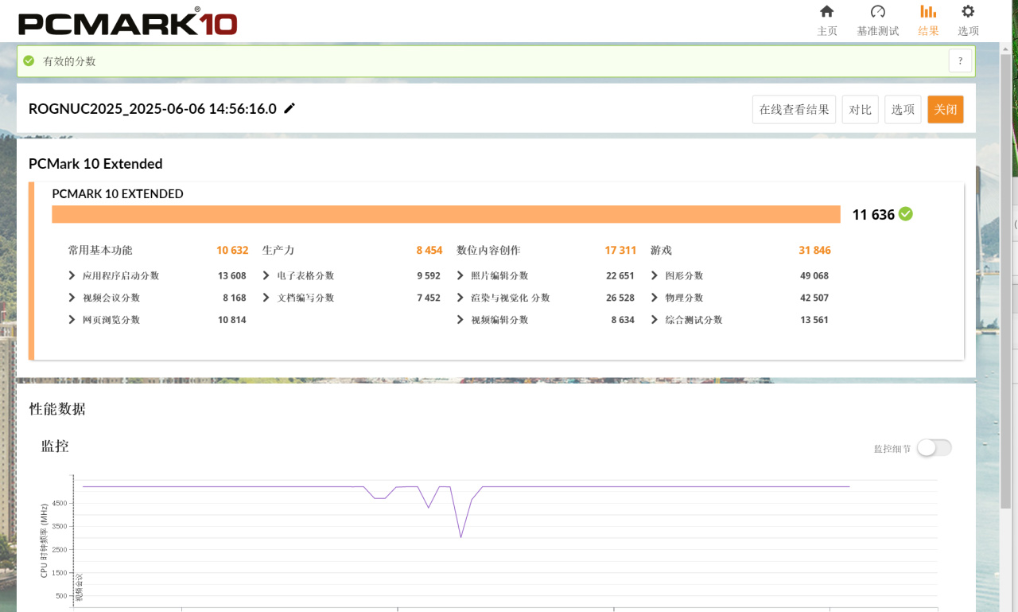Open the 对比 comparison button
The image size is (1018, 612).
coord(860,109)
